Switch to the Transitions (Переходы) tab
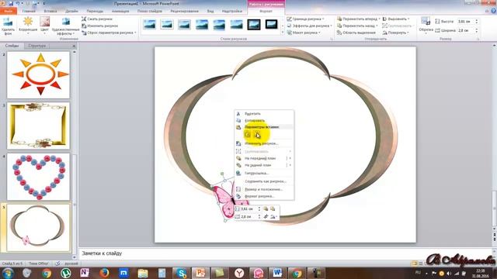This screenshot has width=497, height=279. point(95,11)
